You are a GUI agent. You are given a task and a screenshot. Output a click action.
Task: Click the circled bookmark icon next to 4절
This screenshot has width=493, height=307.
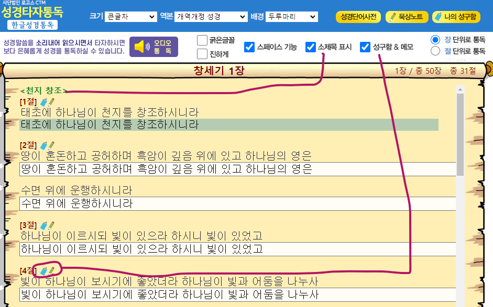tap(43, 270)
